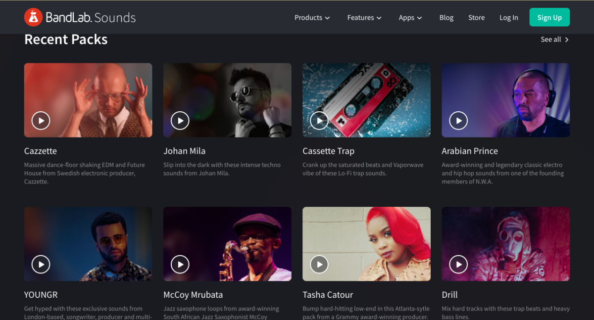Click the McCoy Mrubata pack title
Screen dimensions: 594x320
point(193,295)
